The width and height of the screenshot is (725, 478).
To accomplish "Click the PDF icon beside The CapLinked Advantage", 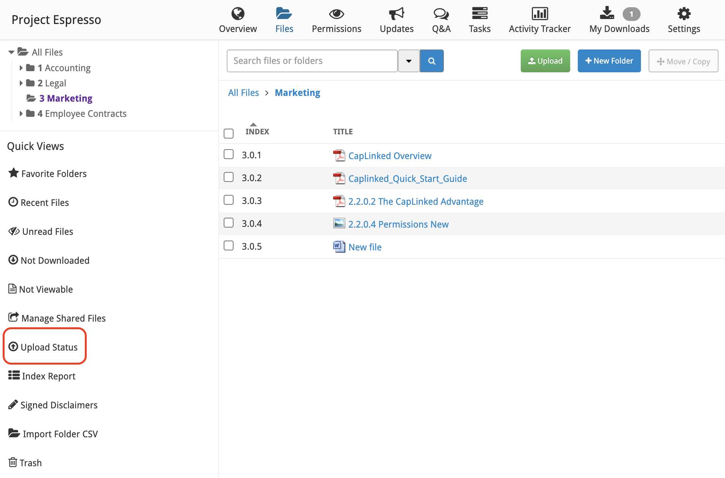I will [x=339, y=201].
